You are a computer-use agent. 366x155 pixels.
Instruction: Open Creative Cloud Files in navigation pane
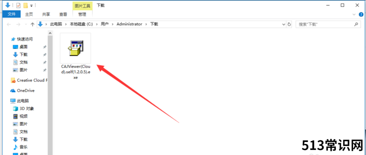[29, 80]
